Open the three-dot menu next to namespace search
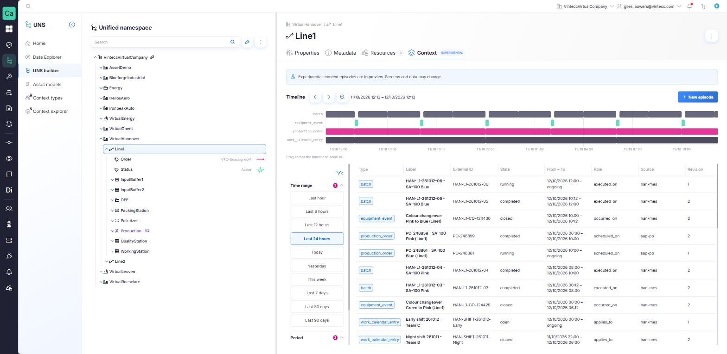The height and width of the screenshot is (354, 727). tap(261, 42)
